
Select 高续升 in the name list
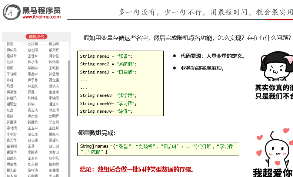pyautogui.click(x=11, y=56)
